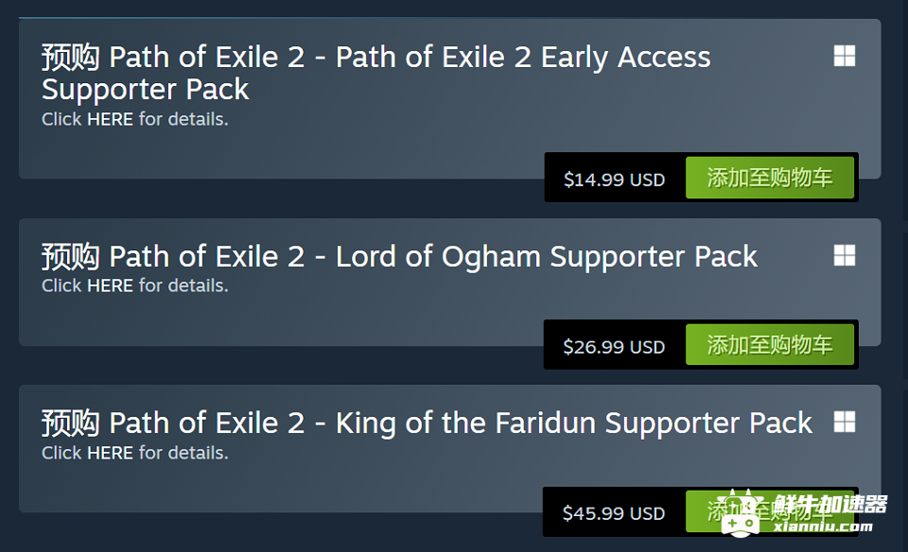
Task: Click Windows icon on Early Access Supporter Pack
Action: click(845, 56)
